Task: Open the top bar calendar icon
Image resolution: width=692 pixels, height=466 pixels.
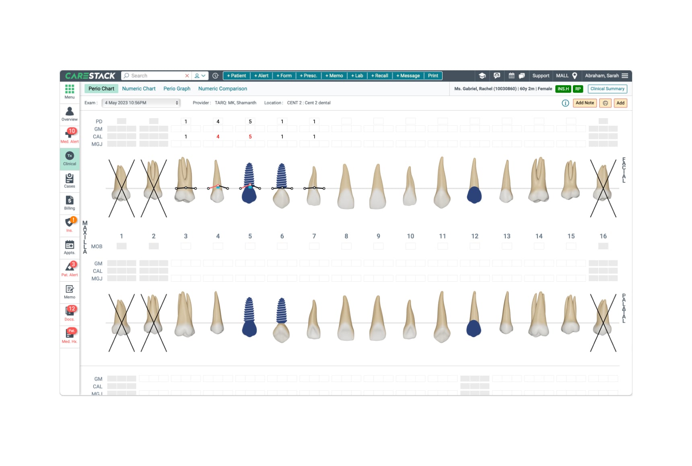Action: 511,76
